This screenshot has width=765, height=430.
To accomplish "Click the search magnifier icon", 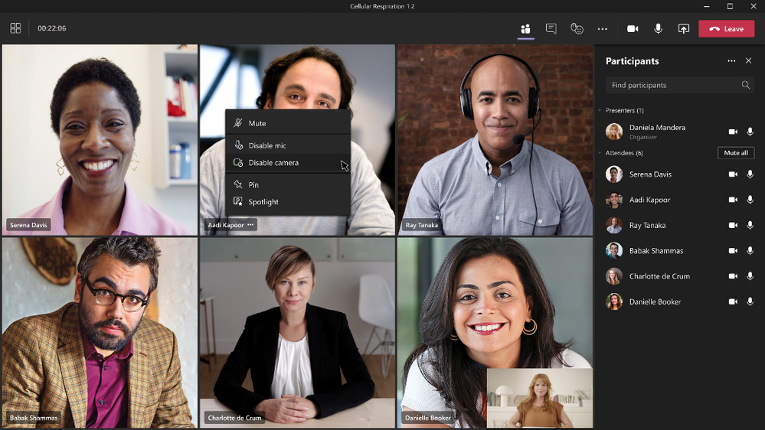I will point(746,85).
